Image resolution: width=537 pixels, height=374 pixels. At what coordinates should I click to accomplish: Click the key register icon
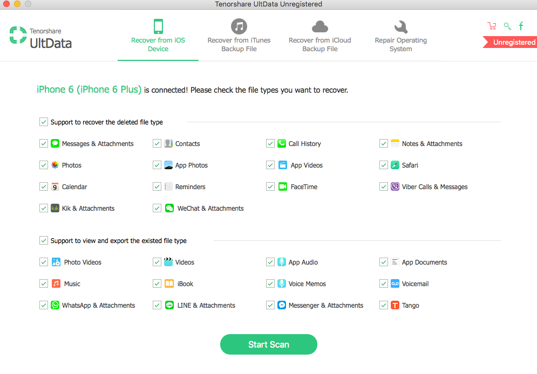coord(507,26)
